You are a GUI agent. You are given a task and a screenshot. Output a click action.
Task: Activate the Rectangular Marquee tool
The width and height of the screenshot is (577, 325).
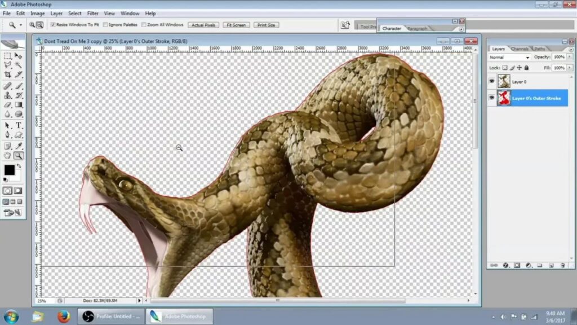[8, 56]
